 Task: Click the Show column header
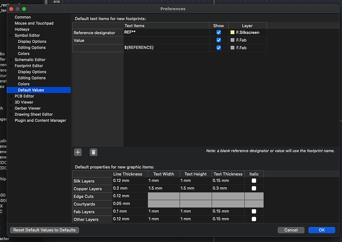(219, 26)
